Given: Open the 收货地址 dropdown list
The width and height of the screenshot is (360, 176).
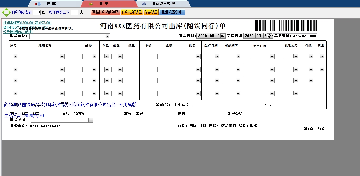Looking at the screenshot, I should coord(91,120).
